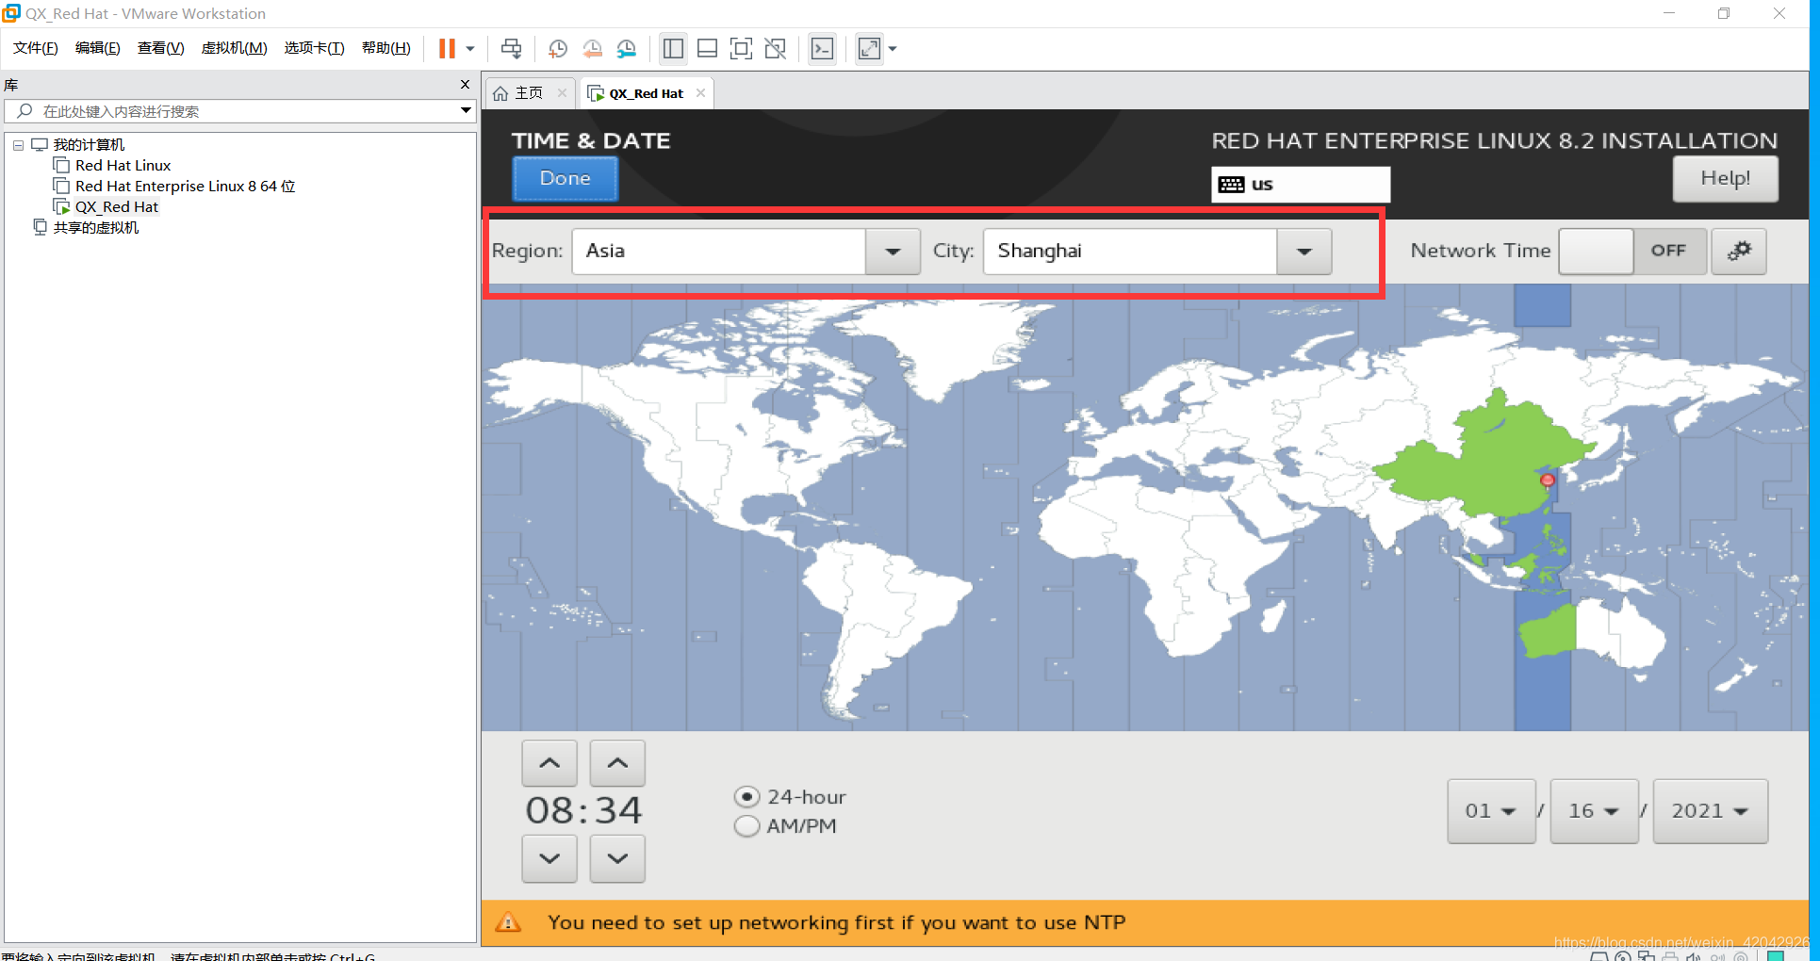Image resolution: width=1820 pixels, height=961 pixels.
Task: Decrease the minutes value
Action: point(617,858)
